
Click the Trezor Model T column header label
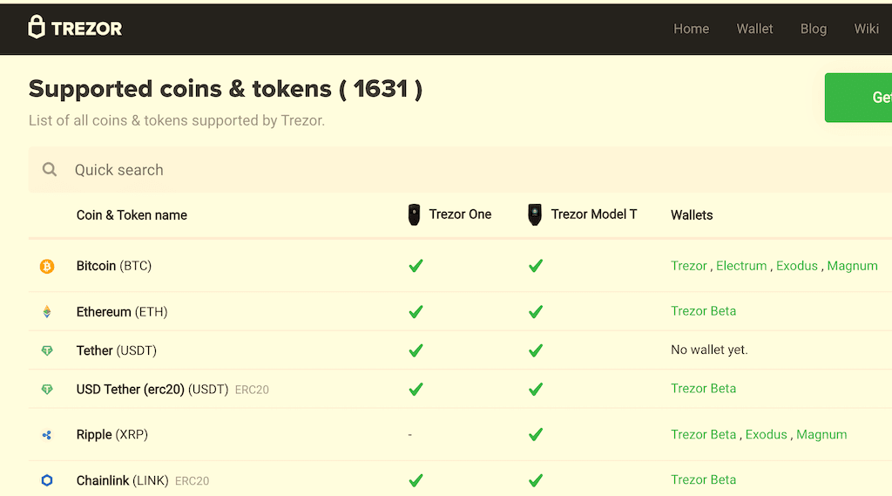594,214
